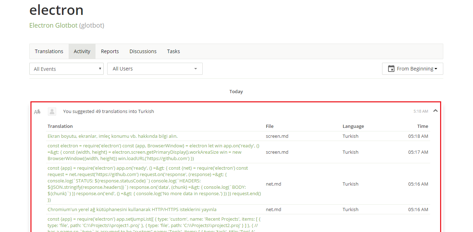Open translation with net.request github code
Screen dimensions: 473x232
[154, 184]
